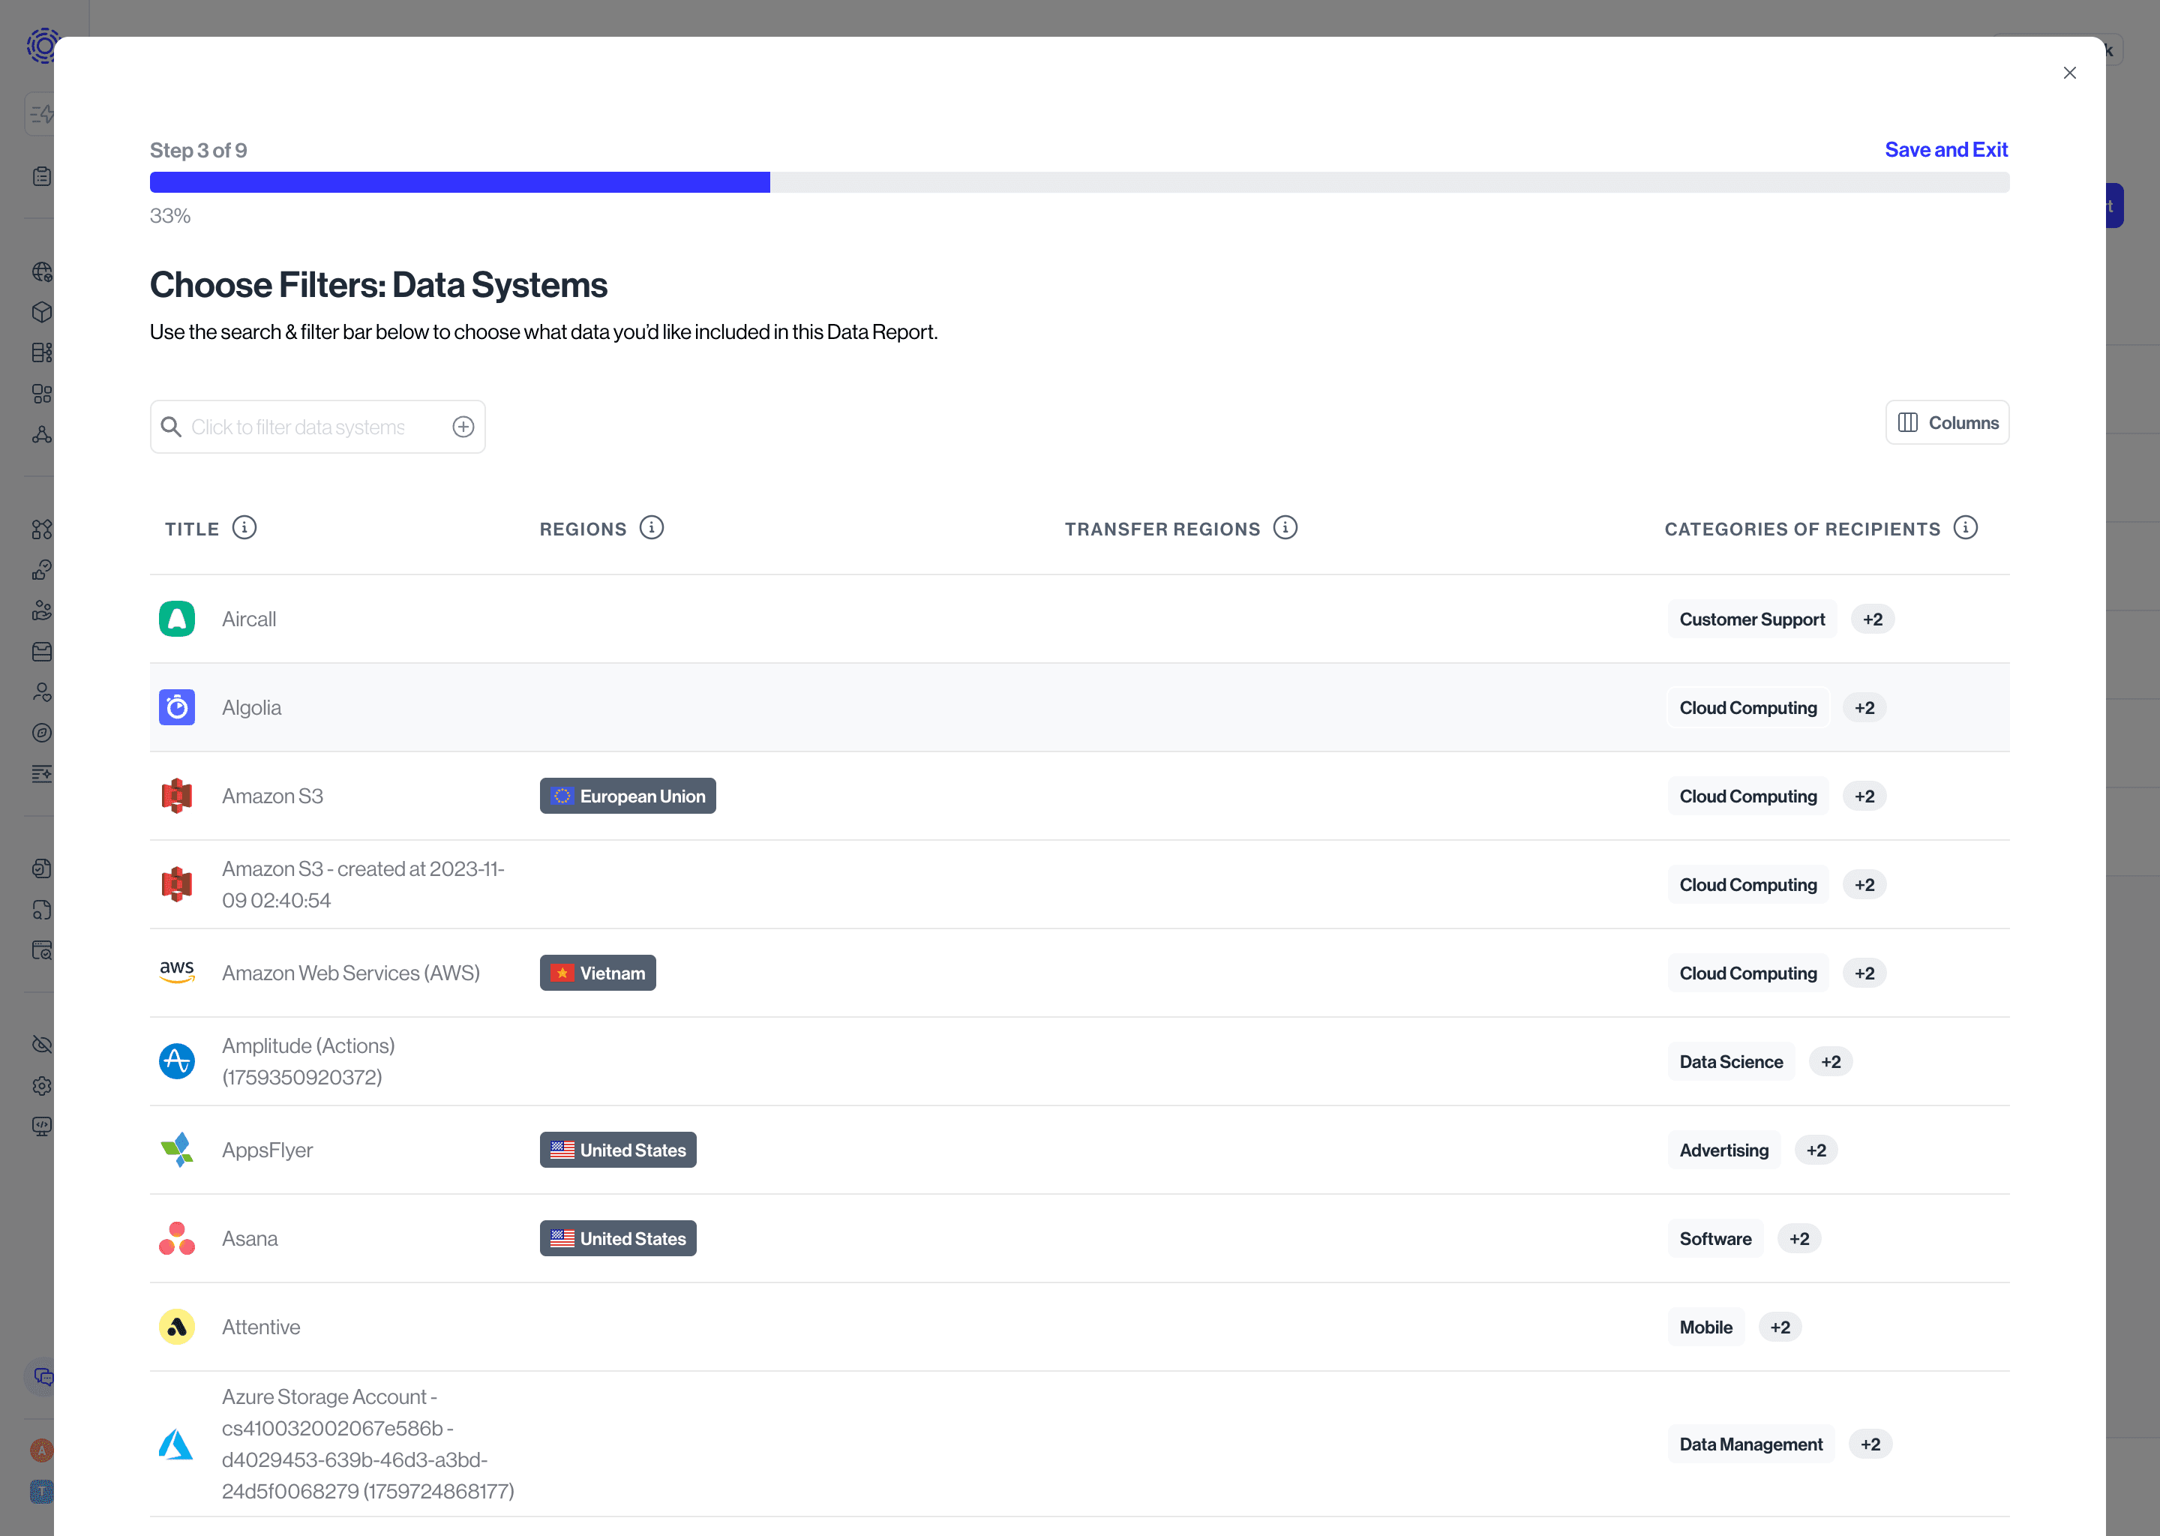
Task: Click the Amplitude logo icon
Action: click(x=177, y=1061)
